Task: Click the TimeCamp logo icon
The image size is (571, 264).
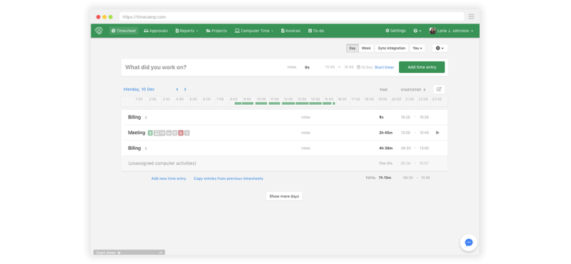Action: (x=98, y=31)
